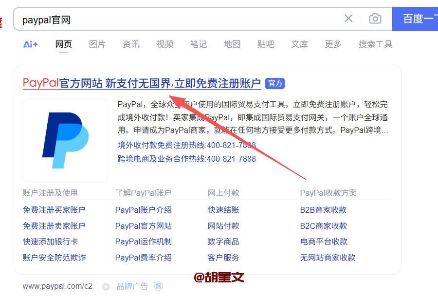Open camera image search
438x297 pixels.
(375, 19)
